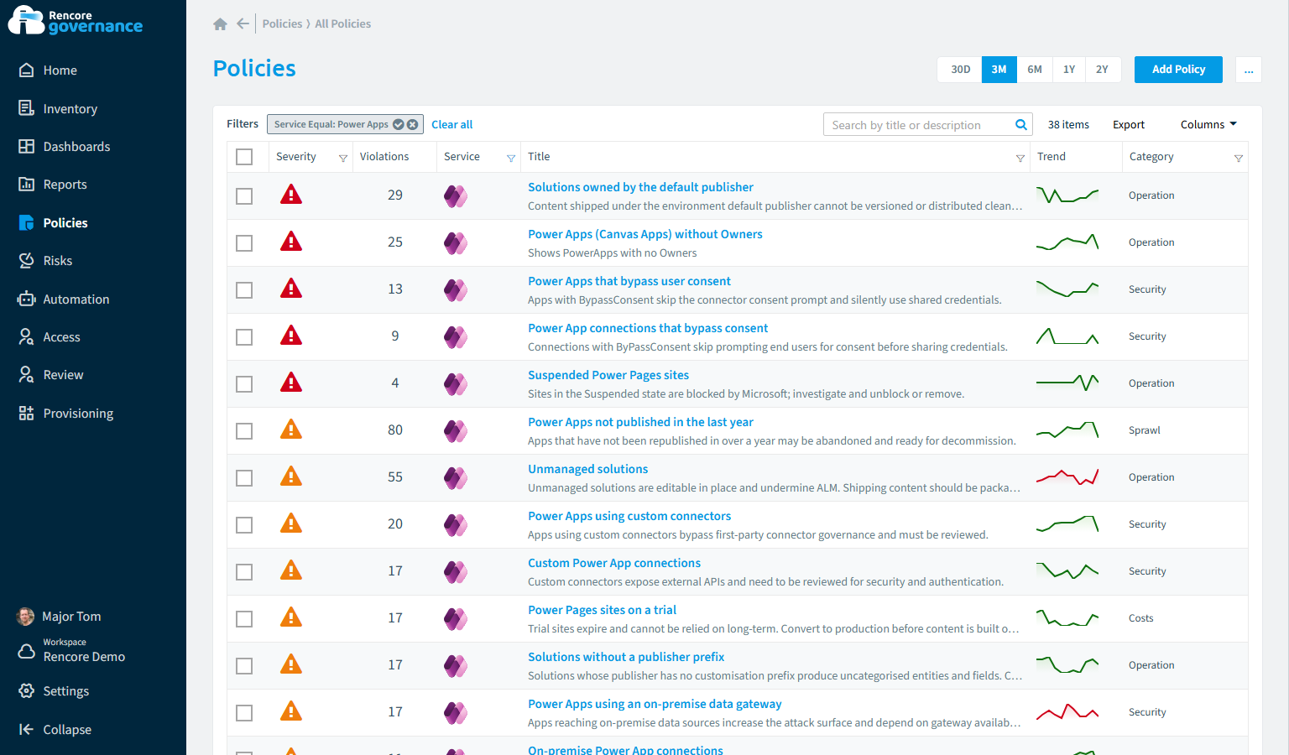Click the Add Policy button
The image size is (1289, 755).
point(1178,70)
